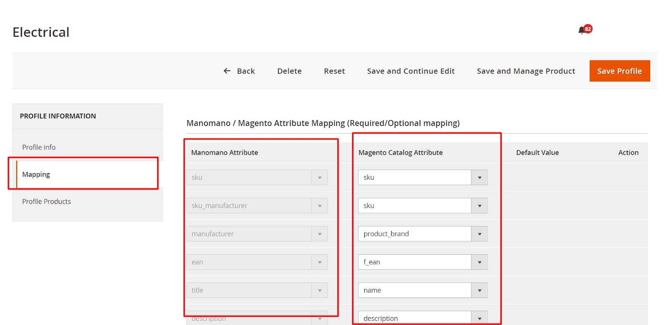Click the Action column header
Screen dimensions: 666x325
628,153
